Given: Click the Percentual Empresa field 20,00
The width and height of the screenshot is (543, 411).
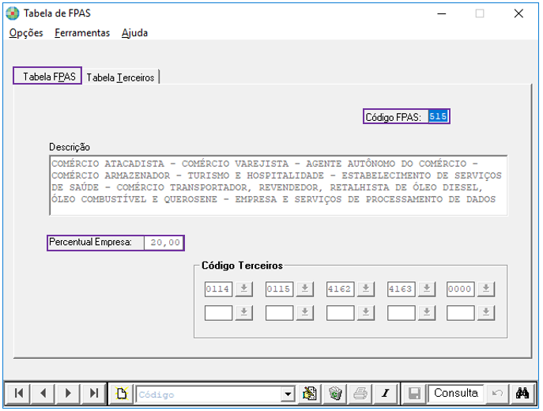Looking at the screenshot, I should [164, 243].
